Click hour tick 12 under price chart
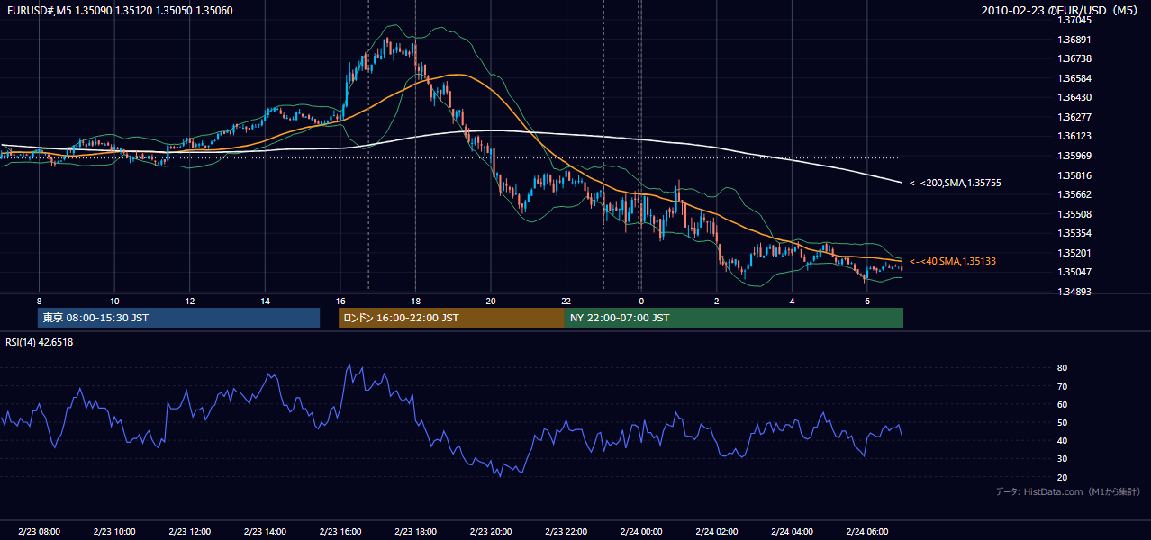Viewport: 1151px width, 540px height. coord(189,301)
